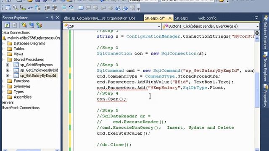
Task: Refresh the Server Explorer
Action: (x=7, y=25)
